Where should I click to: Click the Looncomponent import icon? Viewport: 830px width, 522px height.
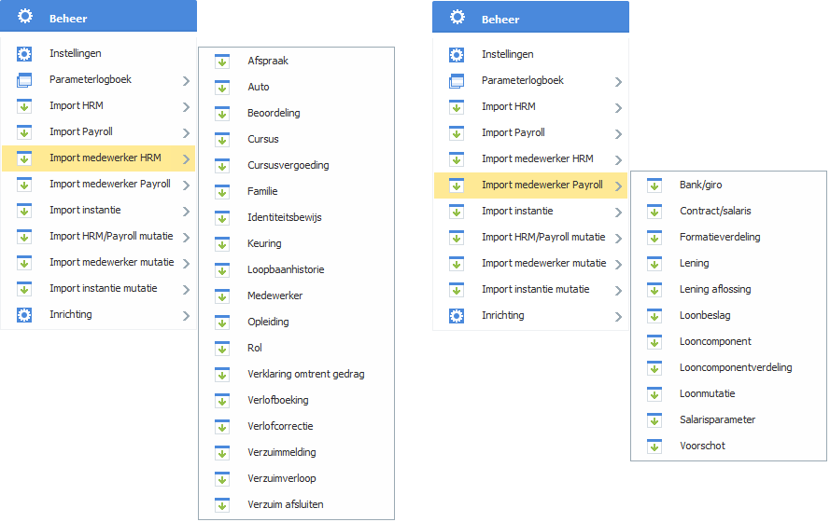654,342
